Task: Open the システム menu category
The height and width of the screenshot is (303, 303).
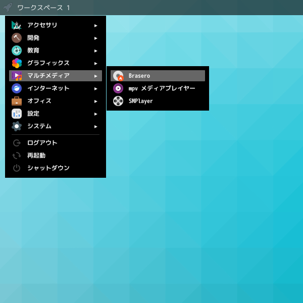Action: 56,126
